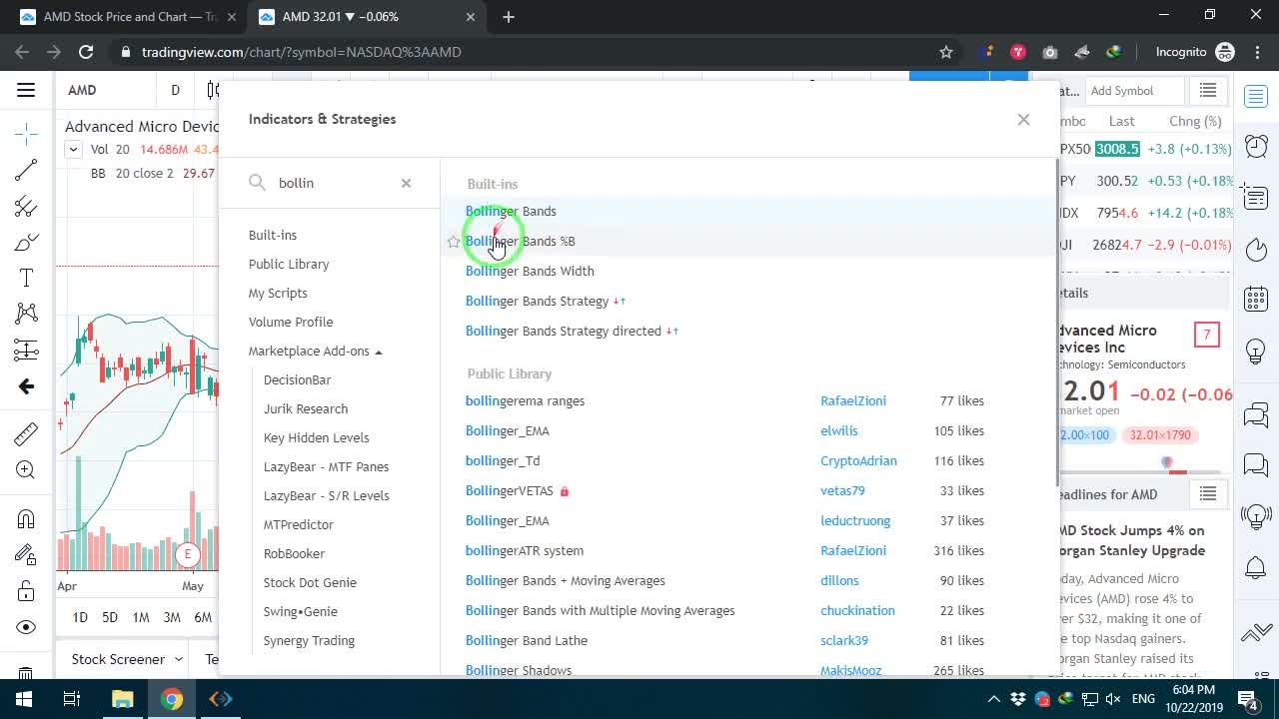The image size is (1279, 719).
Task: Open the TradingView hamburger menu
Action: click(26, 90)
